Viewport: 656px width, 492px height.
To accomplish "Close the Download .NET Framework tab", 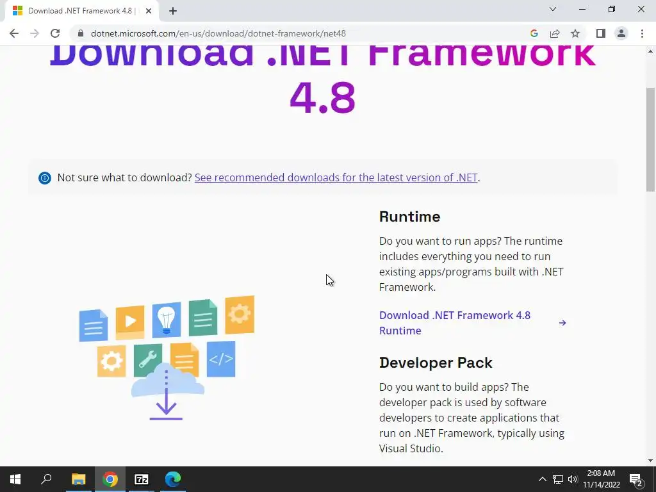I will 148,11.
